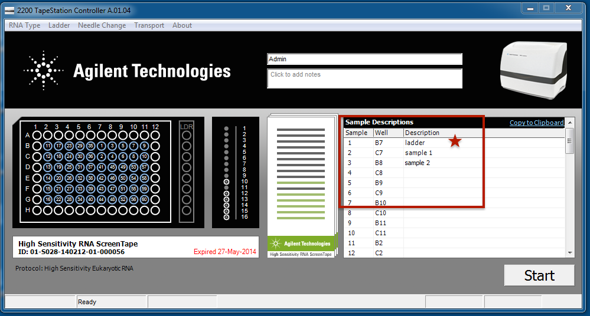Click the Sample column header
This screenshot has height=316, width=590.
(x=358, y=133)
